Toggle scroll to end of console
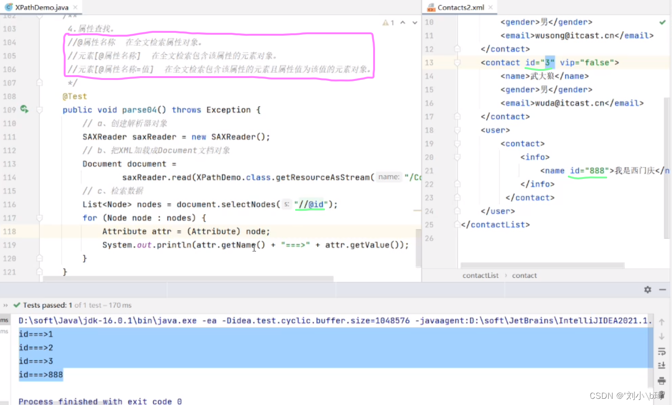 [x=662, y=365]
